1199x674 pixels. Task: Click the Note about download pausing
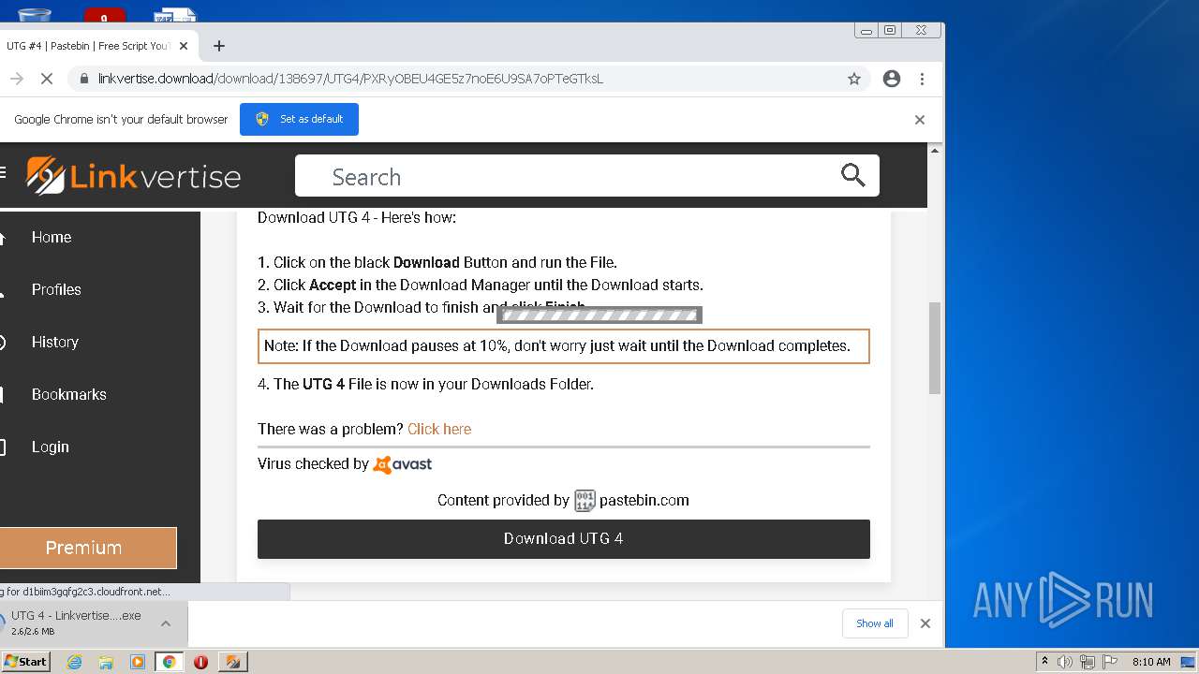(564, 346)
